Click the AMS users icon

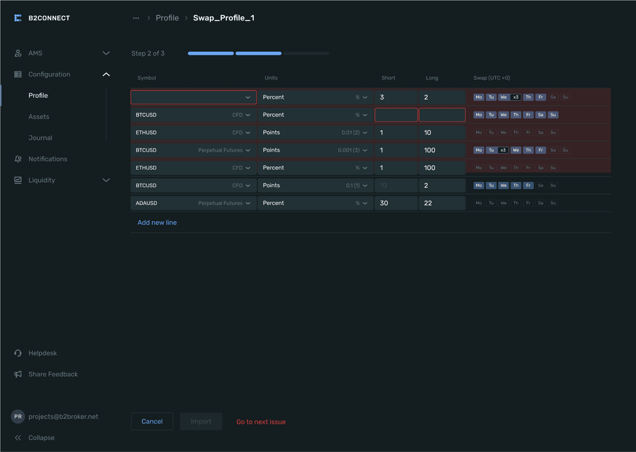18,53
